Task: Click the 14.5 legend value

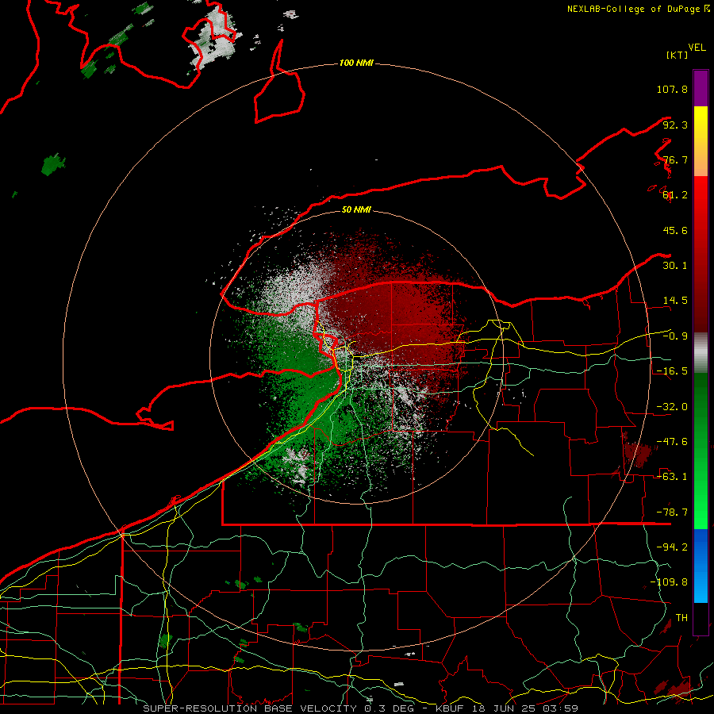Action: 675,301
